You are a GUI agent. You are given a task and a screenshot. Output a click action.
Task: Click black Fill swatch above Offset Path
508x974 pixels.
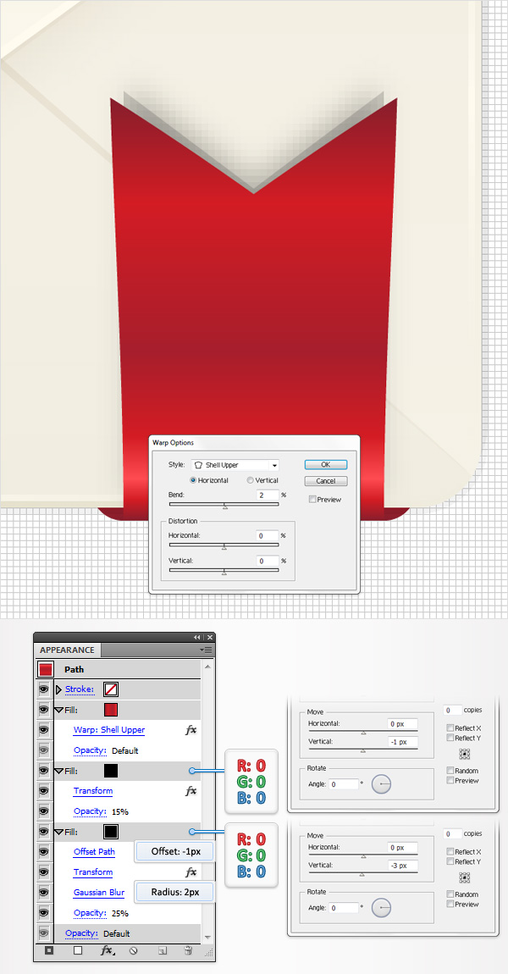pos(111,832)
